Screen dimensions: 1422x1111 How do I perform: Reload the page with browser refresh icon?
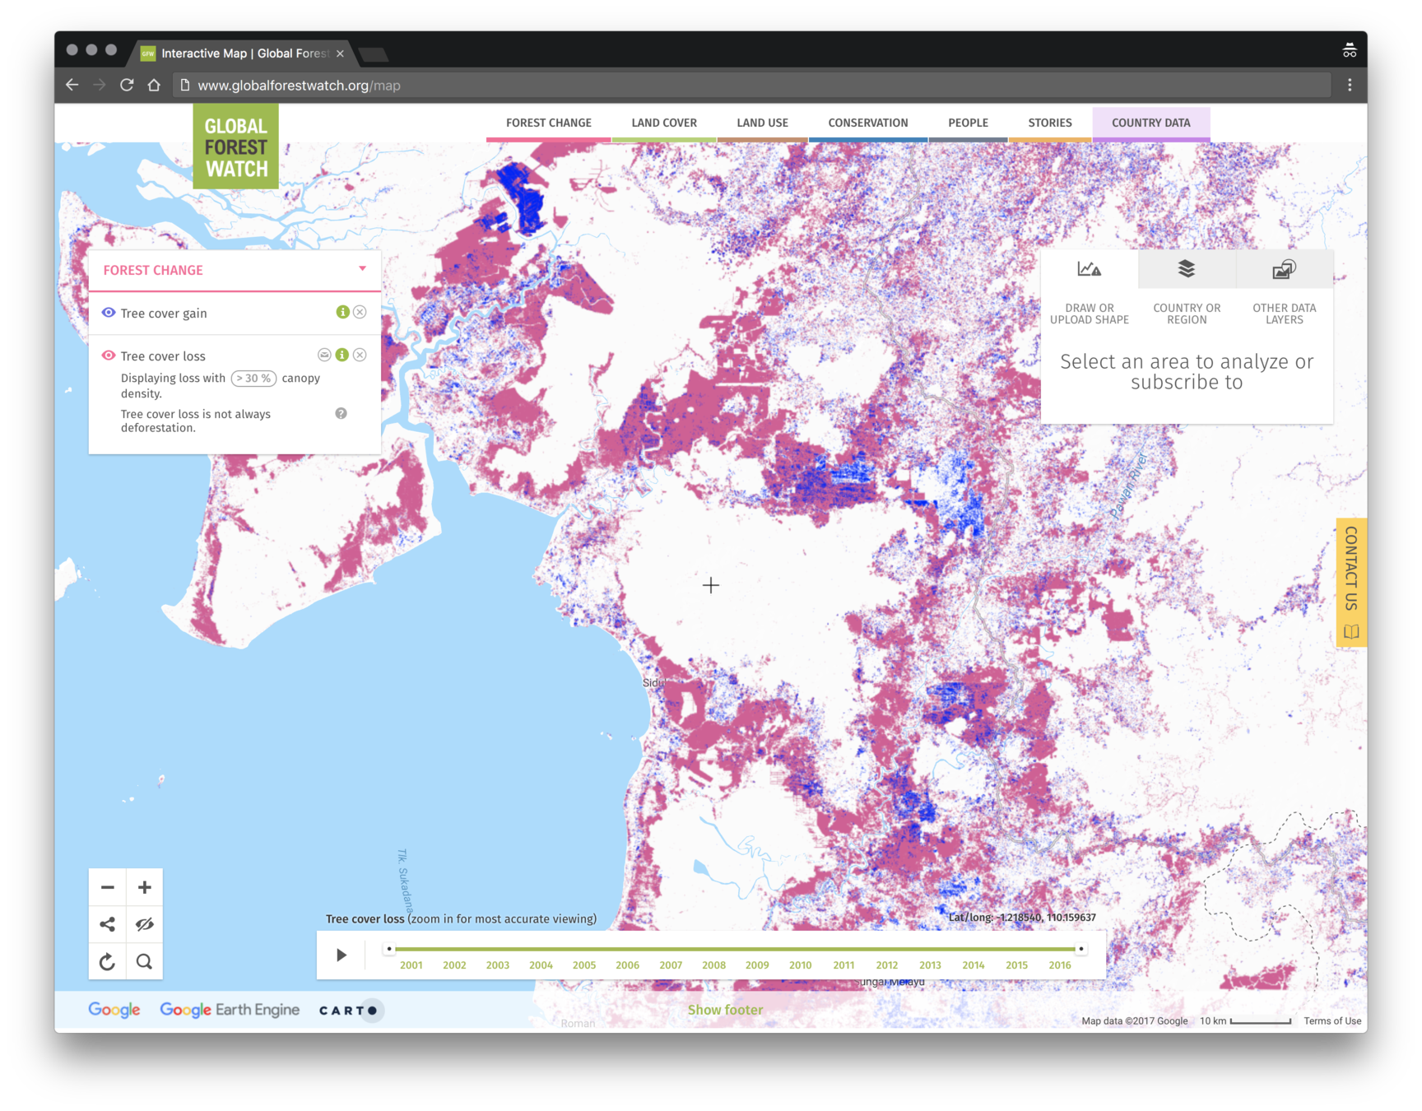tap(127, 85)
